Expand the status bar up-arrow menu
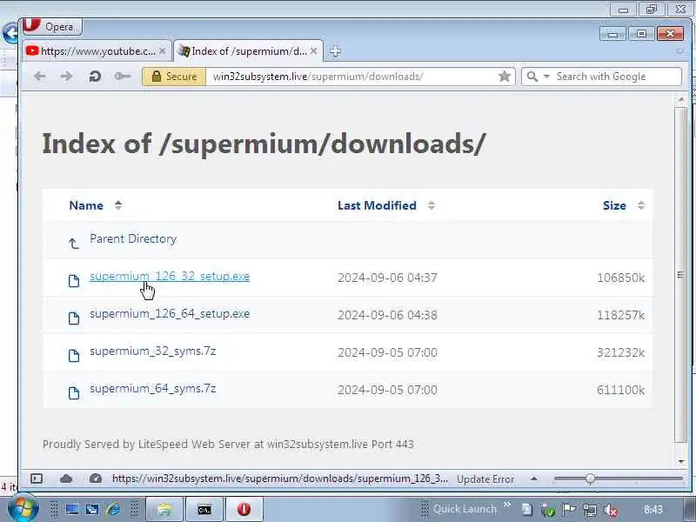 [x=534, y=478]
